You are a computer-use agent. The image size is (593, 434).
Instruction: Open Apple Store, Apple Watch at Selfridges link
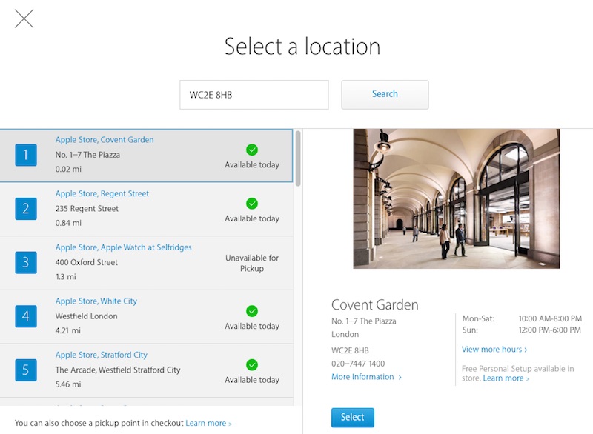[123, 247]
